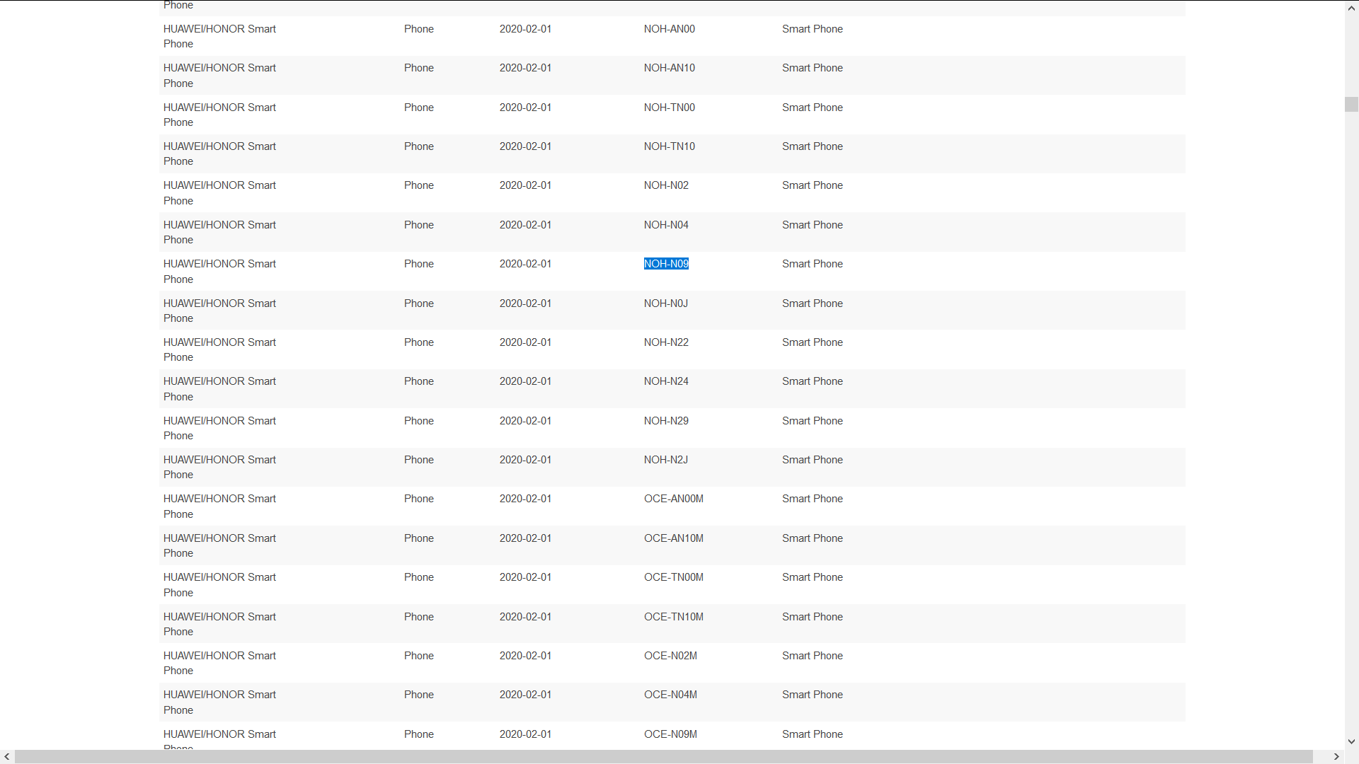Click Smart Phone type in OCE-TN10M row
The image size is (1359, 764).
pos(813,617)
